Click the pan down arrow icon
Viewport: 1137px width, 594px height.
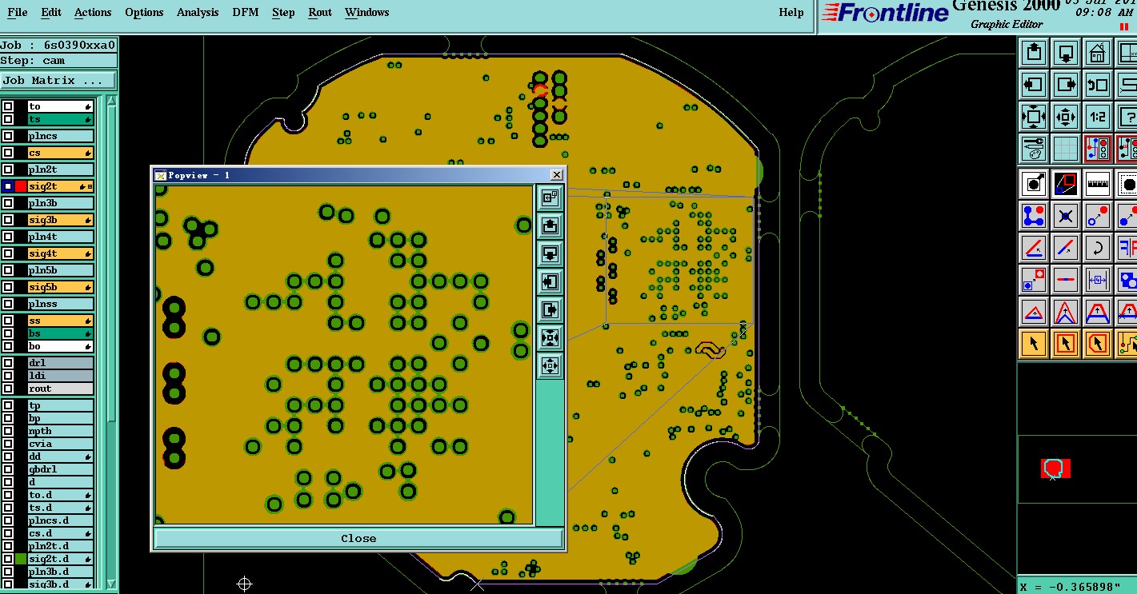1065,54
